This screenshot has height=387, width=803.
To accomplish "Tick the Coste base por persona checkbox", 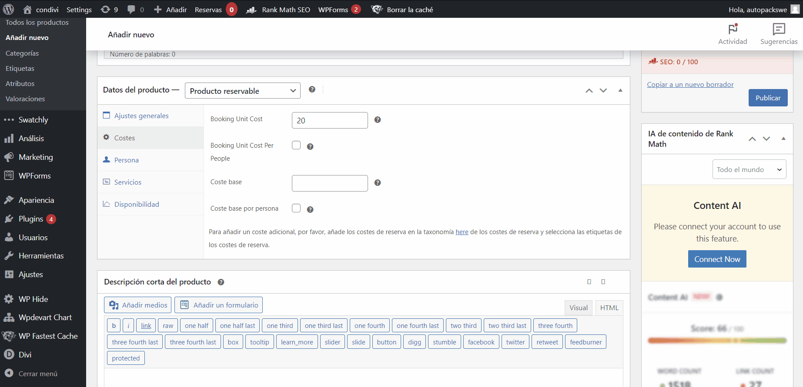I will [x=296, y=208].
